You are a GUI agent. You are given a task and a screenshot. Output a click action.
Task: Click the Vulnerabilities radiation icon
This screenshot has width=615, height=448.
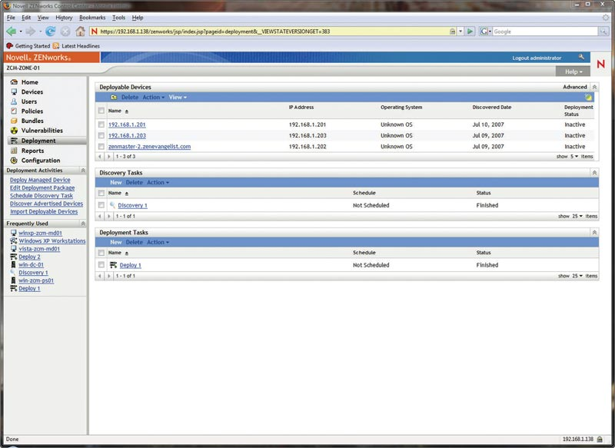point(14,131)
